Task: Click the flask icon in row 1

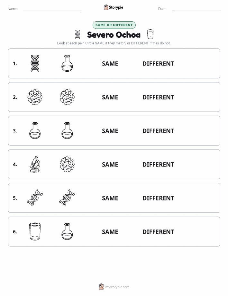Action: [x=67, y=63]
